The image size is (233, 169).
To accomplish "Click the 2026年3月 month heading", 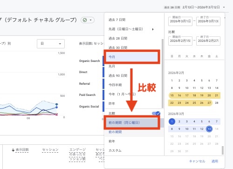I will pos(176,114).
